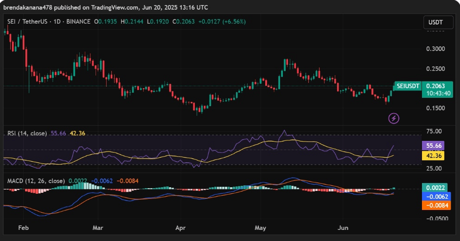Click the green 0.0022 MACD axis tag
This screenshot has height=241, width=460.
click(x=435, y=188)
